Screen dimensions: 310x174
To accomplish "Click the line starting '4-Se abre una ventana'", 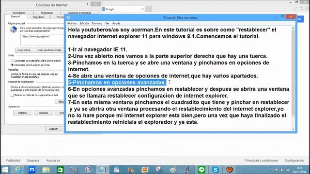I will pyautogui.click(x=163, y=76).
